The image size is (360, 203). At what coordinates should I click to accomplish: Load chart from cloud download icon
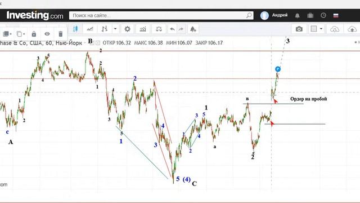[335, 29]
